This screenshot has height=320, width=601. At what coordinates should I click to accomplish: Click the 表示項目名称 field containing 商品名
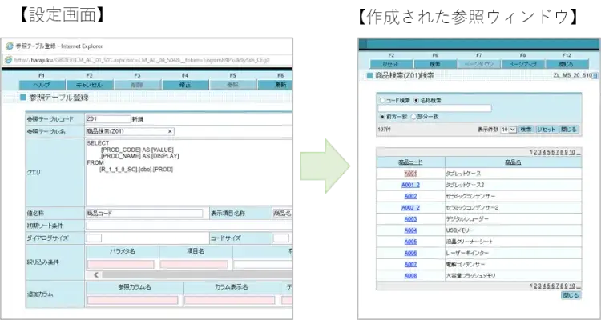(282, 214)
